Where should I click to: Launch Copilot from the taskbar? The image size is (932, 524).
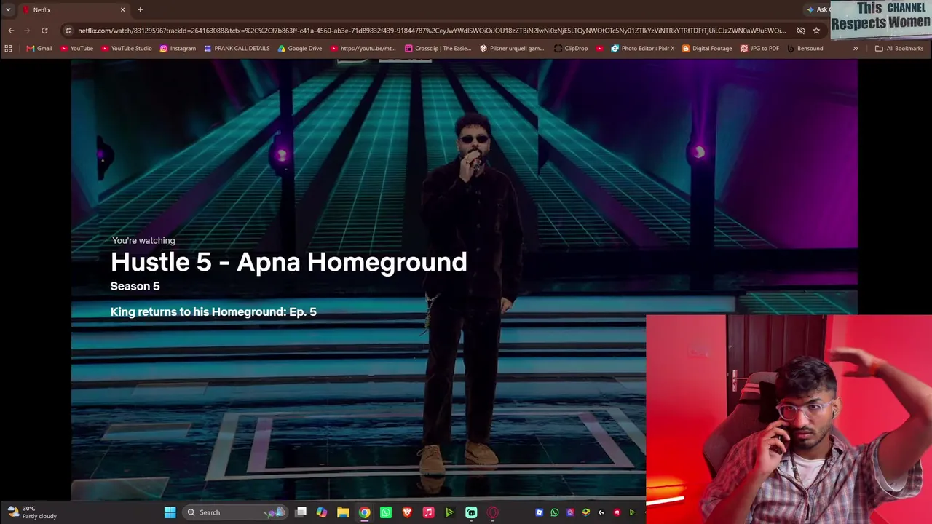[322, 512]
